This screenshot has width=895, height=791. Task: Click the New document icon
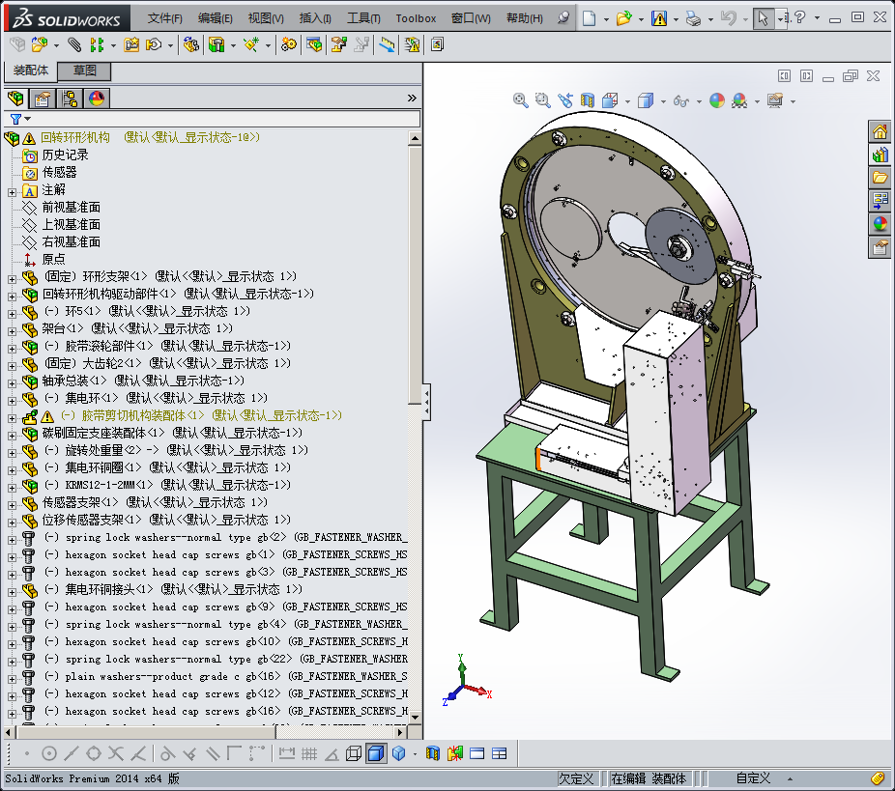pos(589,18)
